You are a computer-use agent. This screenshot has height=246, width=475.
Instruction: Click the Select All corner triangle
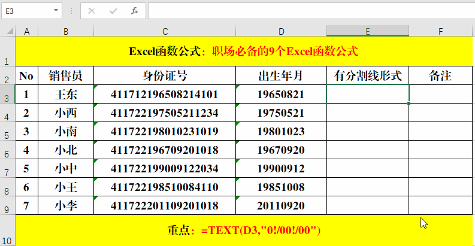point(9,31)
